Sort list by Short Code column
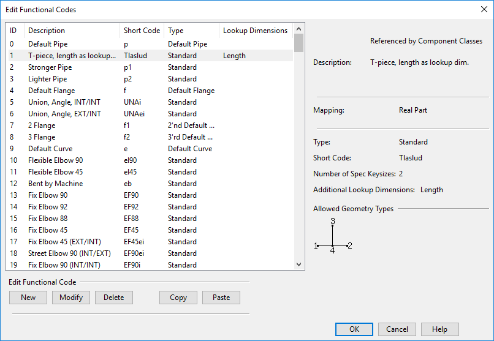This screenshot has width=494, height=341. coord(142,31)
